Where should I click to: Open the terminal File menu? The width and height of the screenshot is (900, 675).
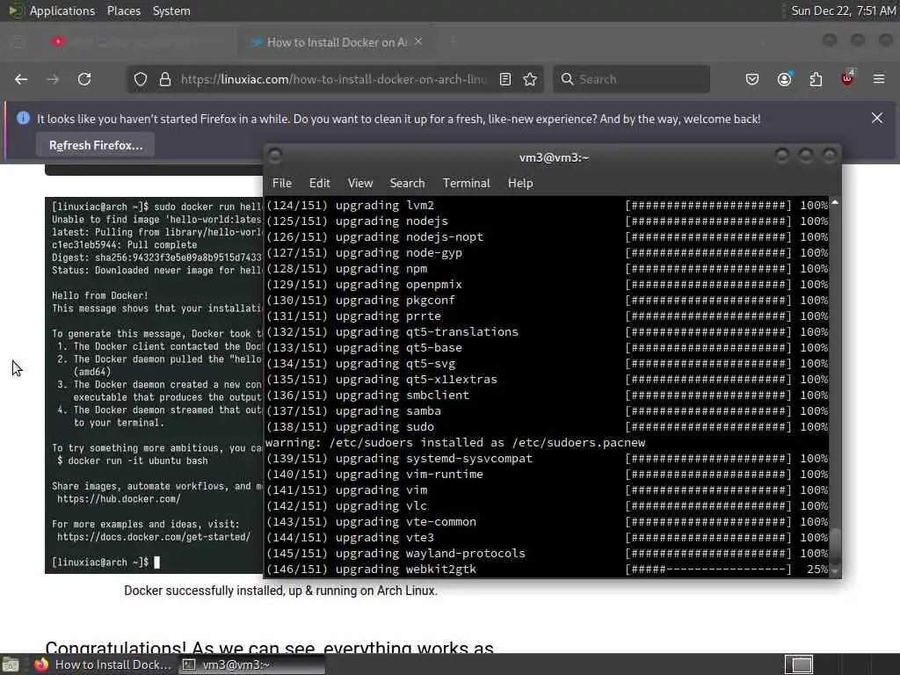point(282,183)
